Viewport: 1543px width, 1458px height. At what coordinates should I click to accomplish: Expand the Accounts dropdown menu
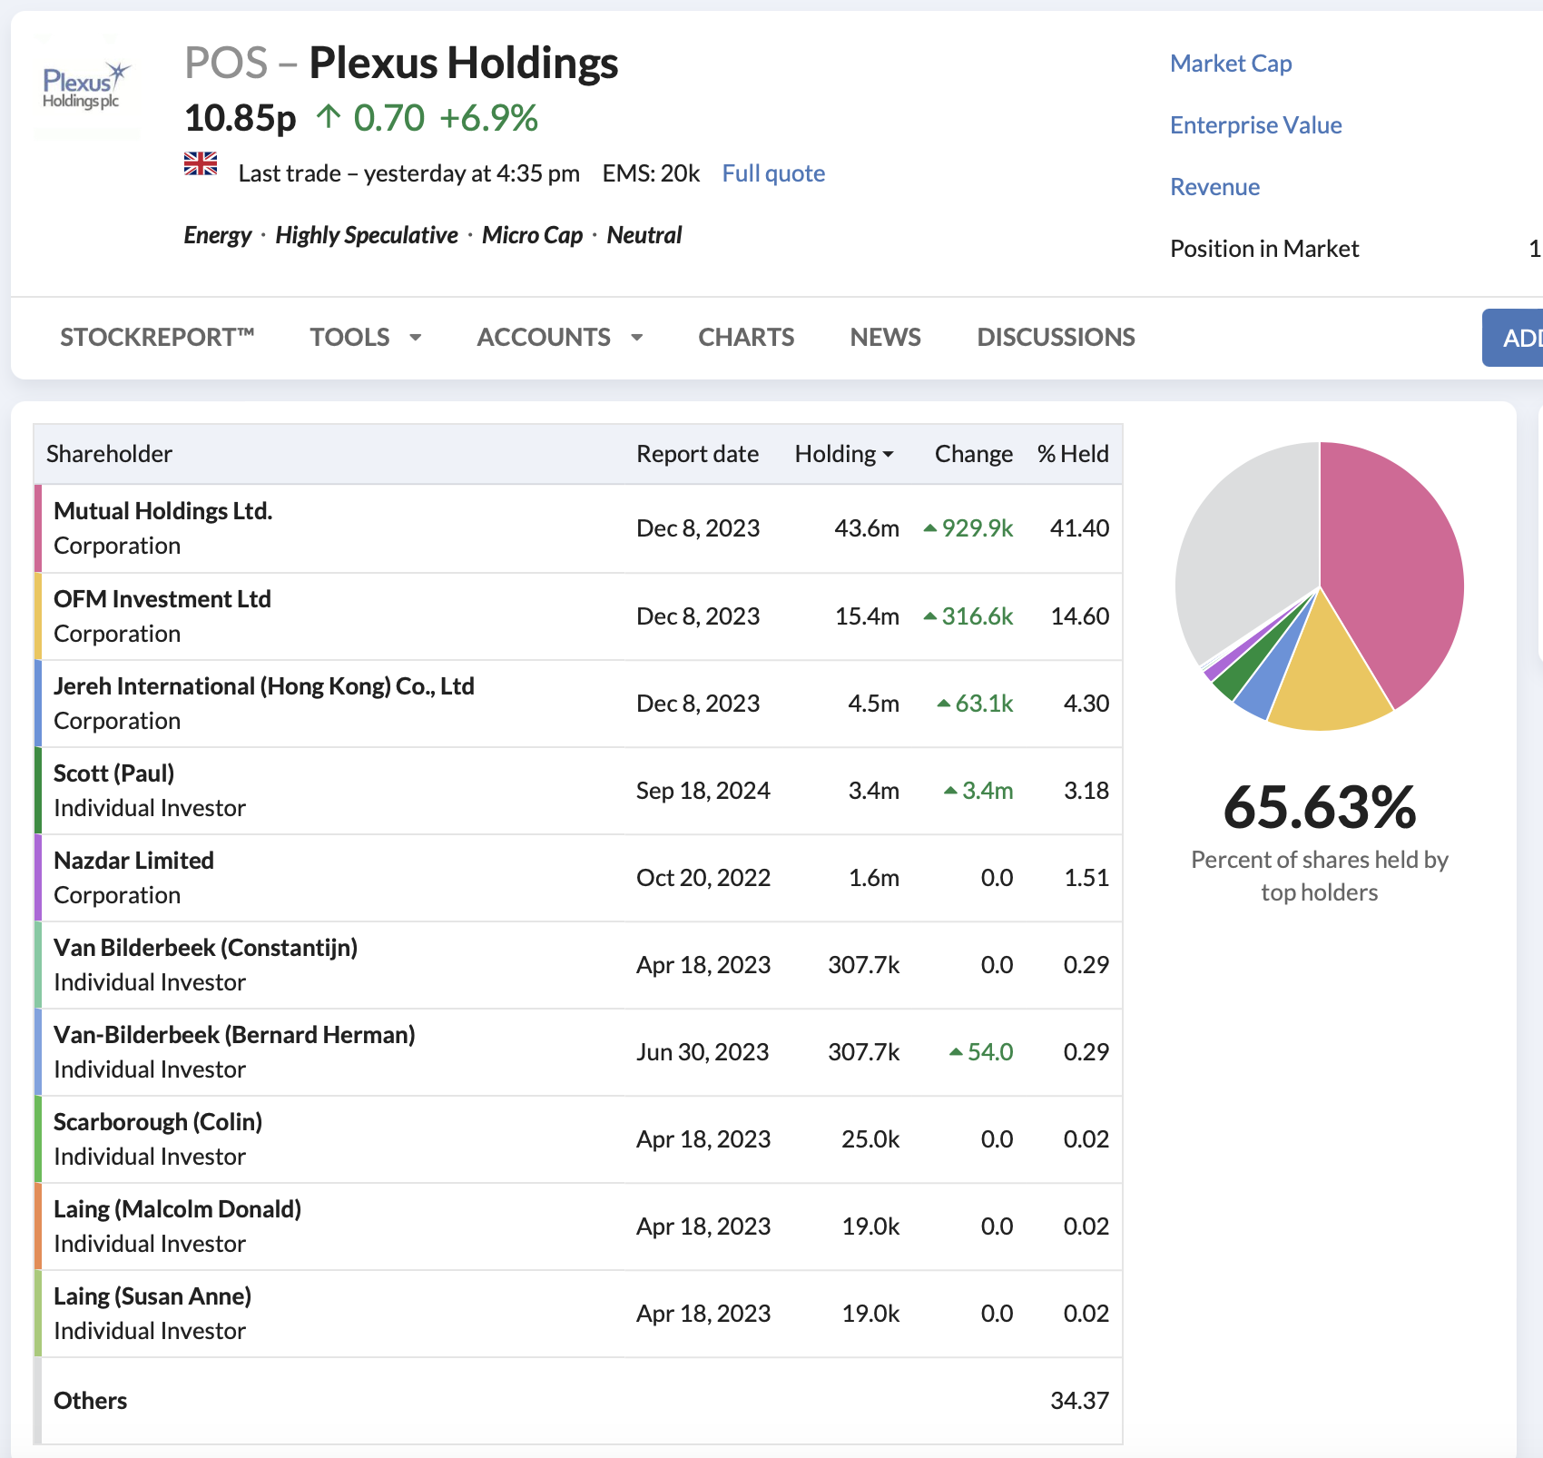pyautogui.click(x=560, y=338)
